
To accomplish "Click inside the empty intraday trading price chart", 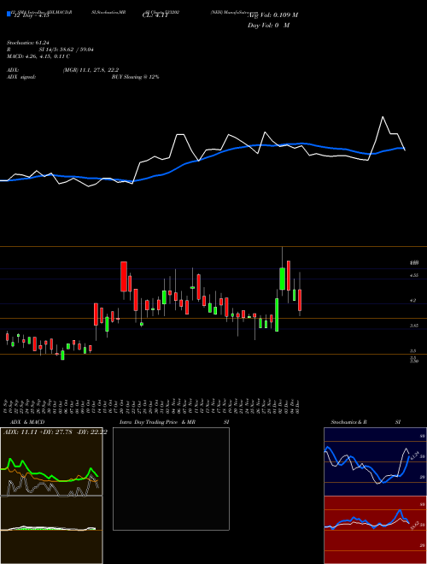I will click(x=171, y=479).
